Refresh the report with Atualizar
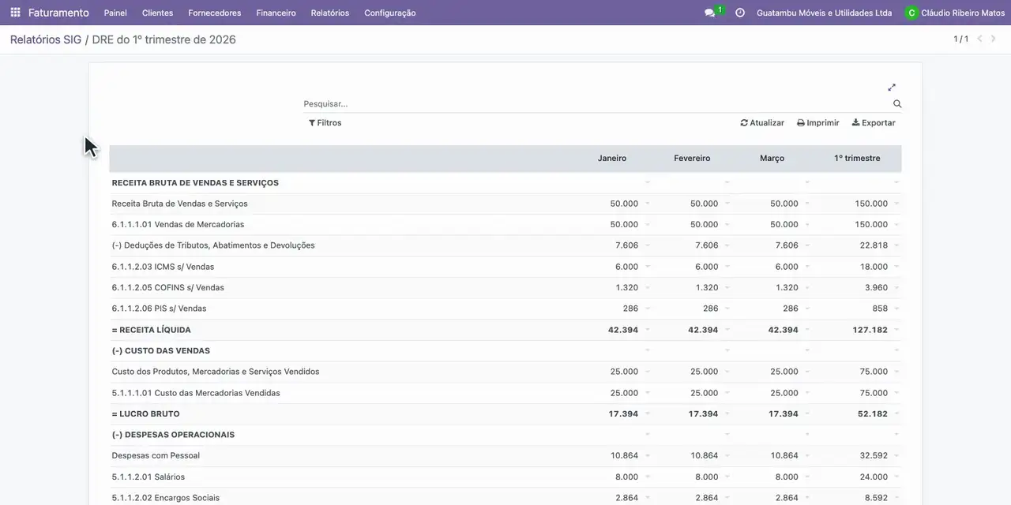 click(x=762, y=123)
